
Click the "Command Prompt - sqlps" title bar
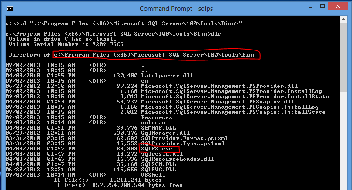click(174, 9)
